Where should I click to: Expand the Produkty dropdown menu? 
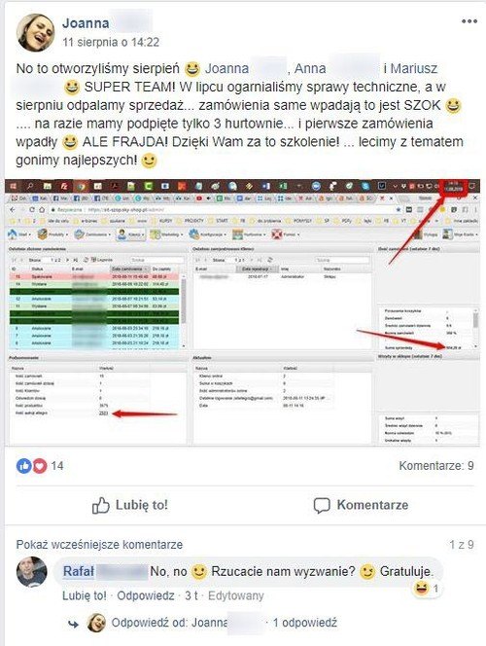click(x=53, y=234)
